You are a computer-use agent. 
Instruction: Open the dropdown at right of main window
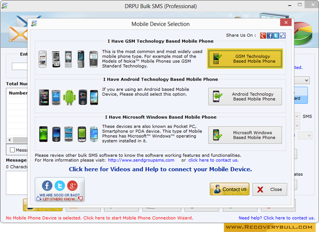pos(306,80)
